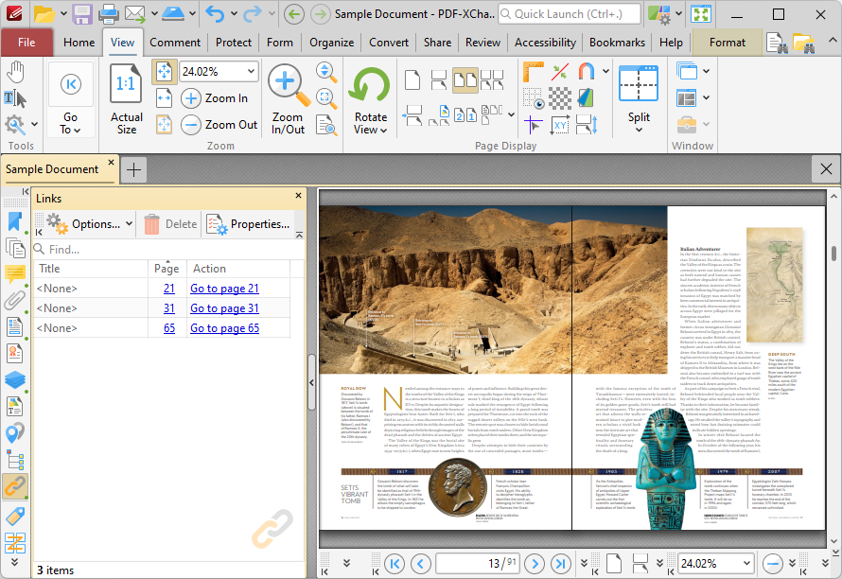The image size is (842, 579).
Task: Switch to the Format tab
Action: tap(728, 43)
